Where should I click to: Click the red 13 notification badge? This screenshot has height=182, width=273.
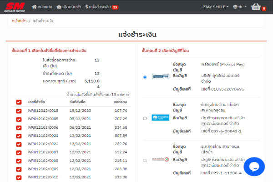click(x=115, y=7)
